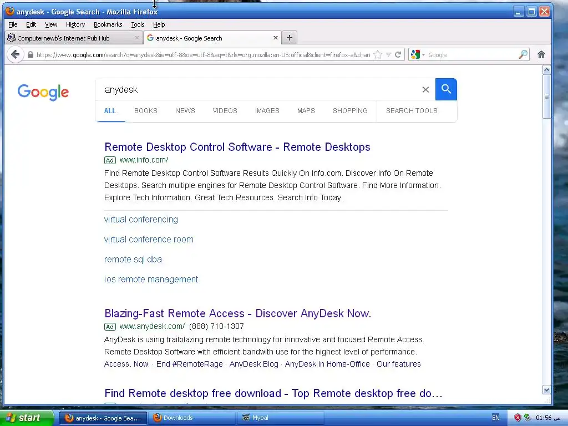Go back with the back arrow button
Screen dimensions: 568x426
point(15,55)
